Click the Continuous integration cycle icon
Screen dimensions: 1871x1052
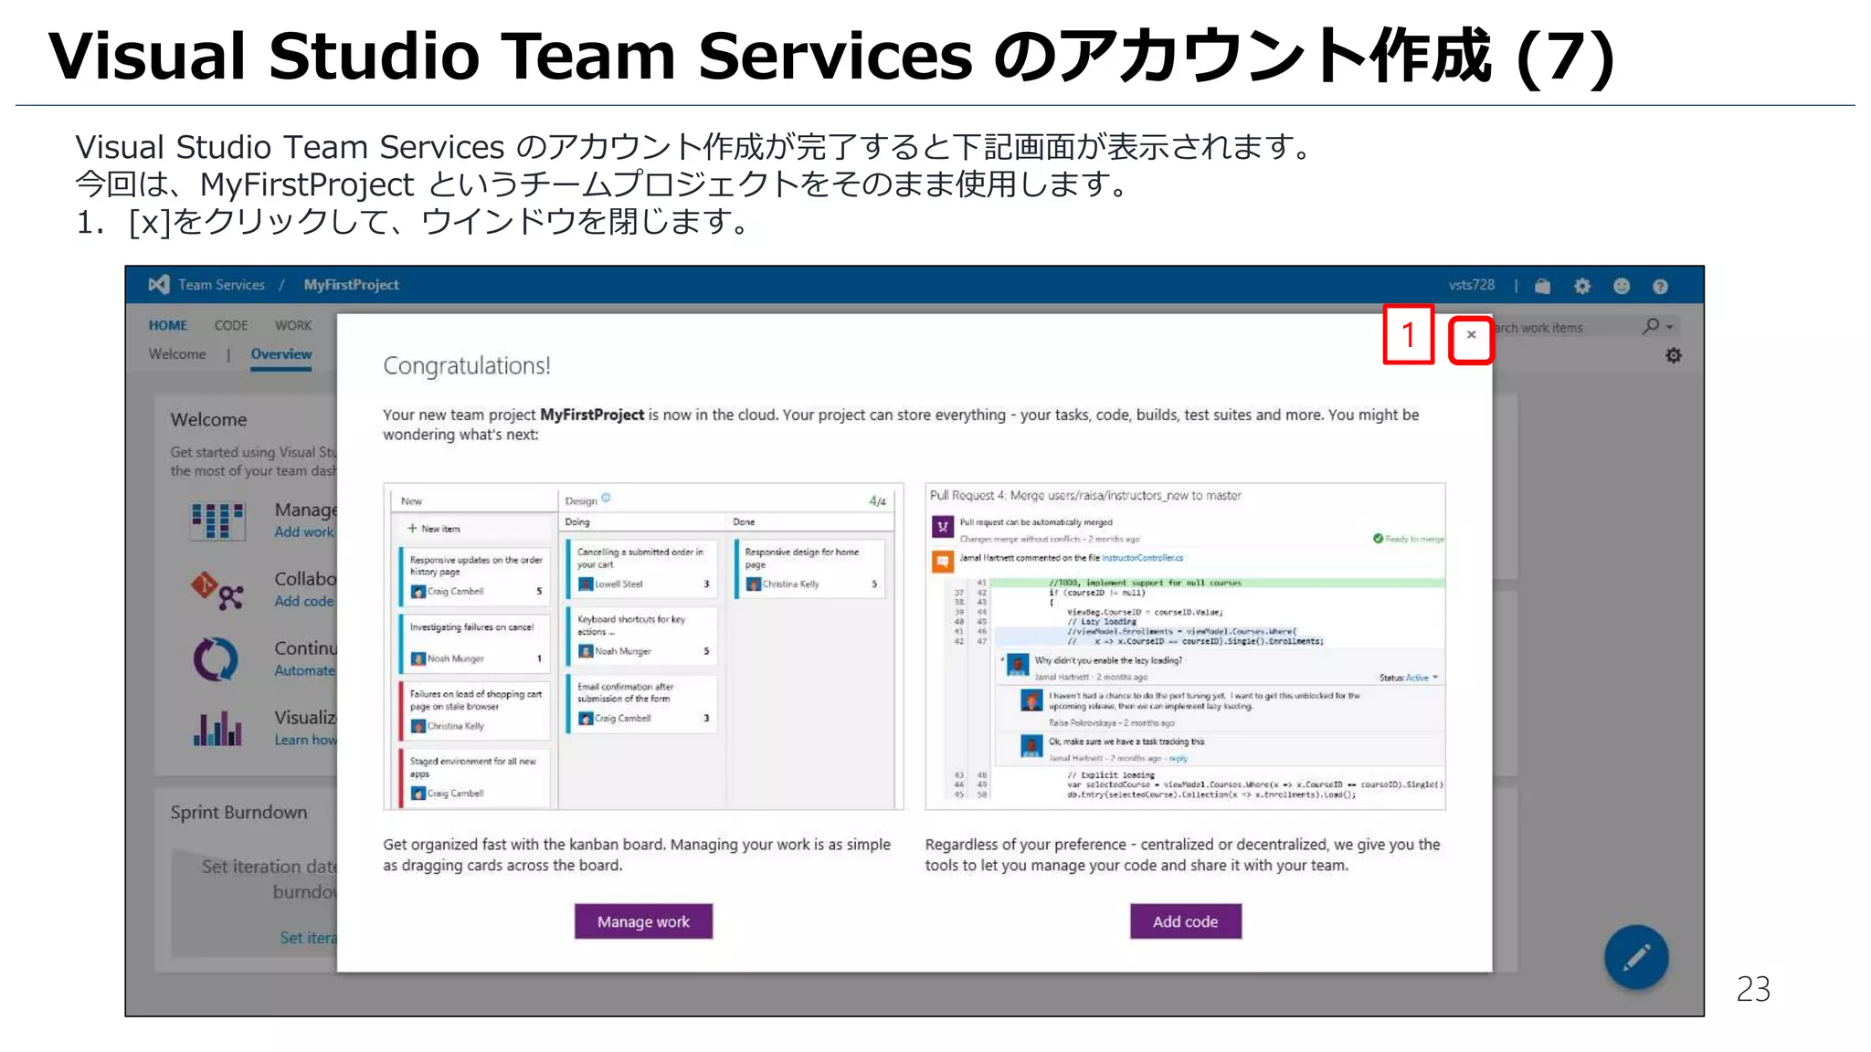click(217, 658)
